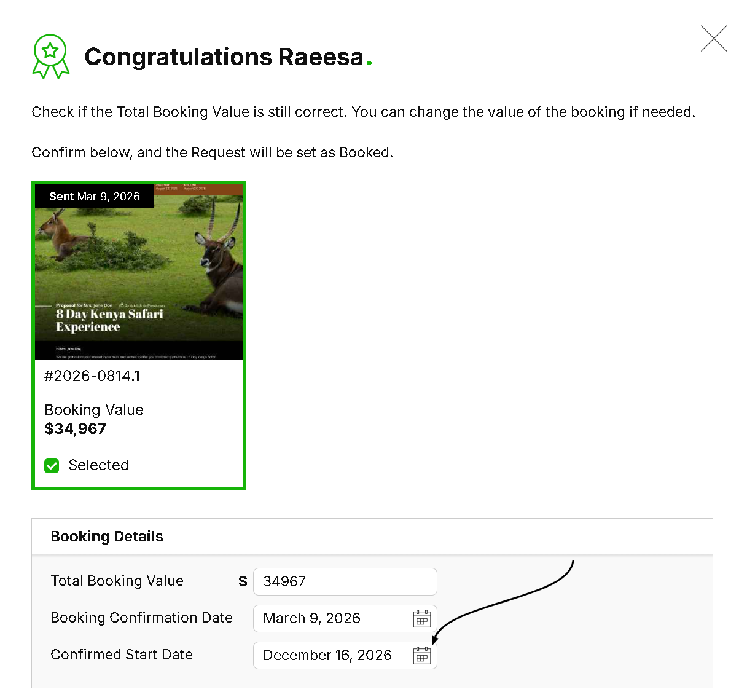Viewport: 747px width, 700px height.
Task: Click the Confirmed Start Date label
Action: click(122, 655)
